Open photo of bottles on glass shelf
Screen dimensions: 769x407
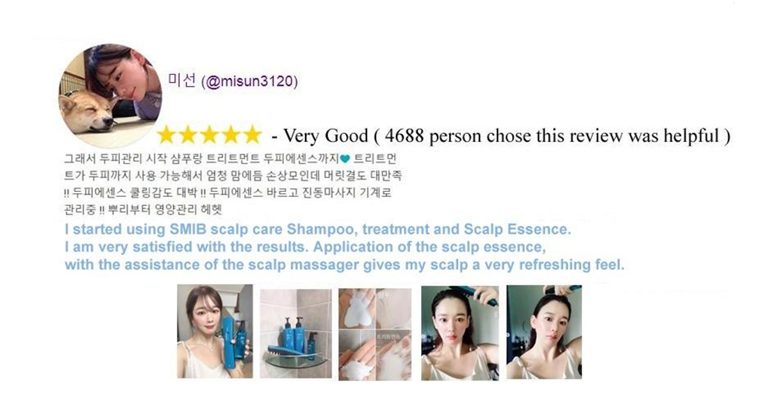[x=295, y=331]
